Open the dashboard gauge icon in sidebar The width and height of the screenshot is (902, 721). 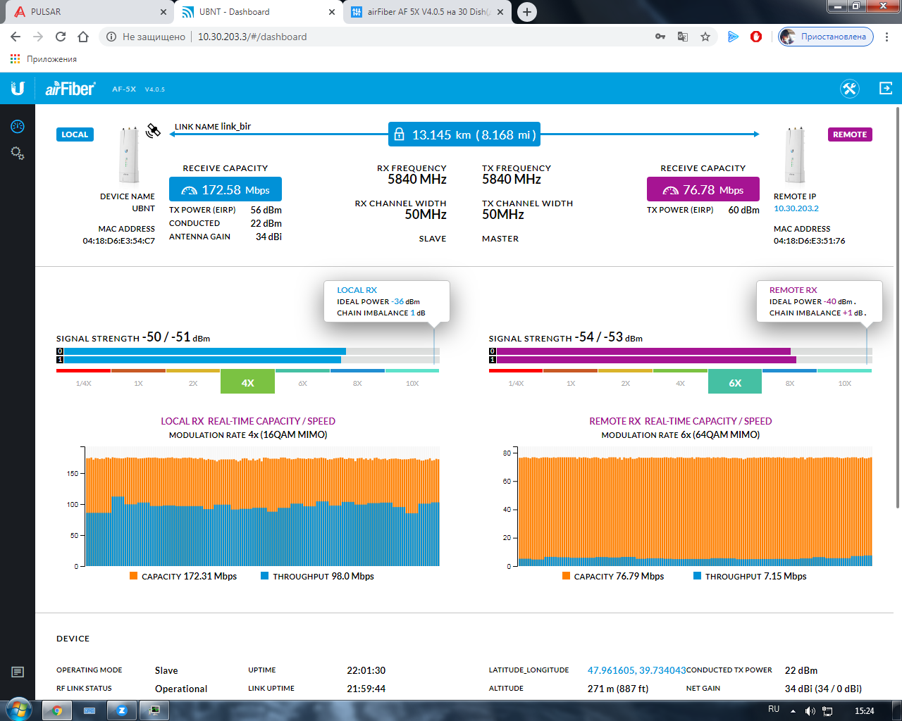(18, 127)
